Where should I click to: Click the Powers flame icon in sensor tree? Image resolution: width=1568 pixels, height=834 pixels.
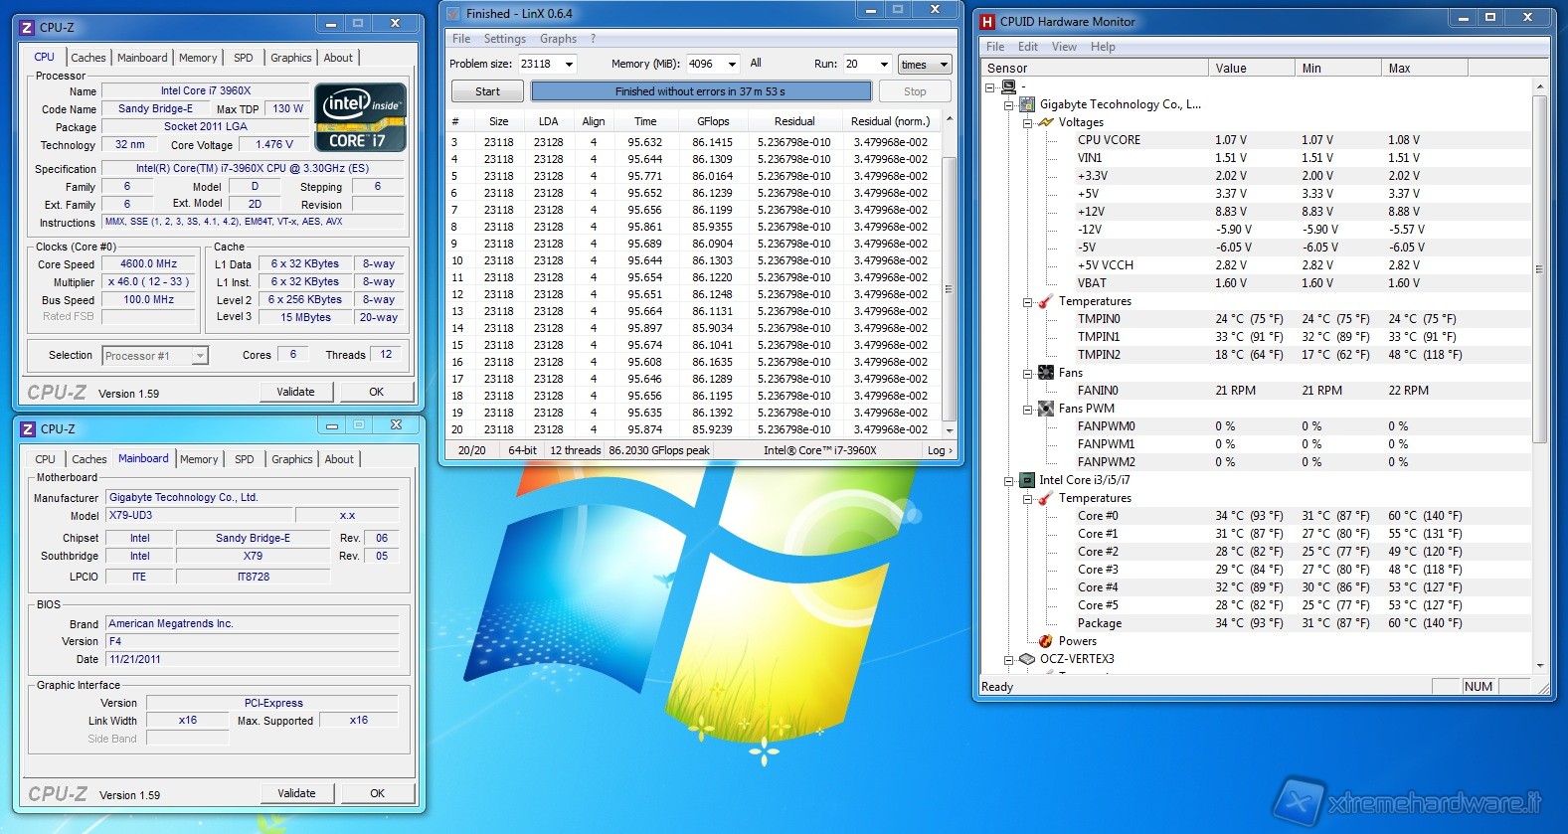point(1045,641)
